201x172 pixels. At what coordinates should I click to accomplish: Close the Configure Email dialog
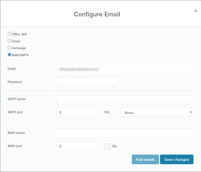[x=195, y=11]
